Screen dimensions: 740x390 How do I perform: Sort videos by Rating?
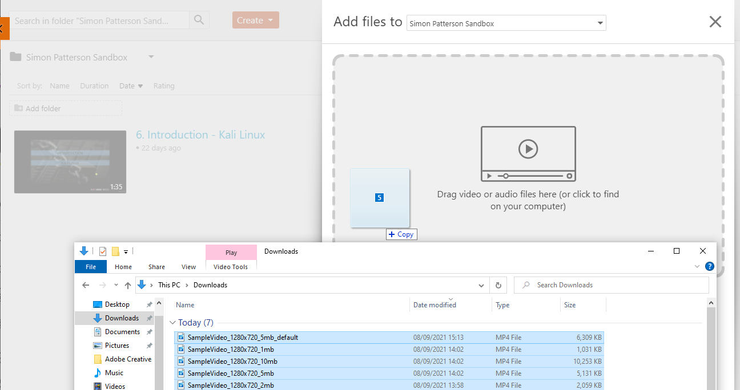tap(164, 86)
